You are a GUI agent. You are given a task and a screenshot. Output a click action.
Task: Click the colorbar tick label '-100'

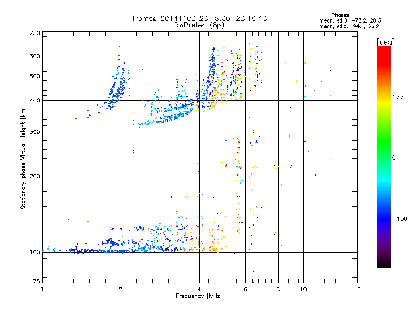click(400, 219)
